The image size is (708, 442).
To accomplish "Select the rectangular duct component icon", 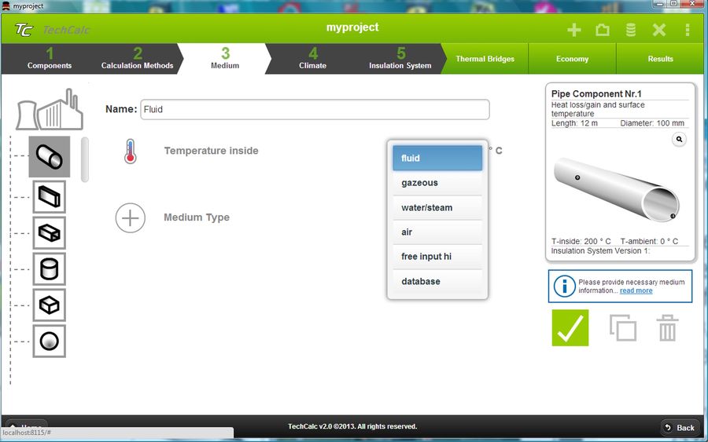I will 50,197.
